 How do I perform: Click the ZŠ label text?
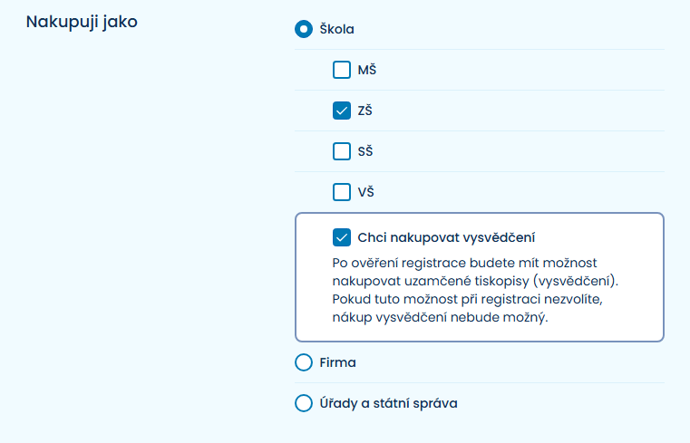pos(365,111)
